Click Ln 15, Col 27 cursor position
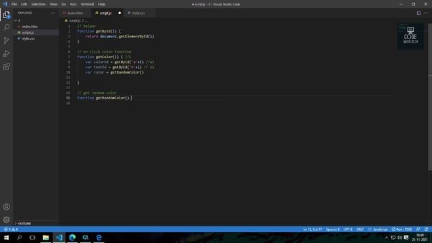Viewport: 432px width, 243px height. point(313,230)
